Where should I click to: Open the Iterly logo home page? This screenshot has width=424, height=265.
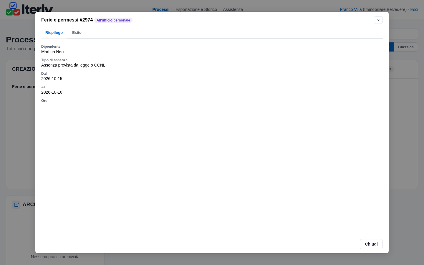point(29,9)
